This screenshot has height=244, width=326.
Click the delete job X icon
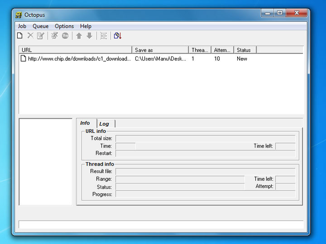coord(30,36)
